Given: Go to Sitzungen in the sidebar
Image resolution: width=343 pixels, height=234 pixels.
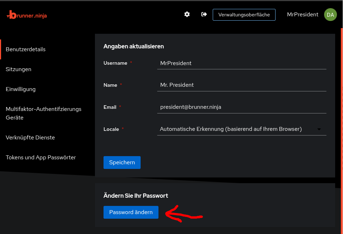Looking at the screenshot, I should tap(18, 69).
